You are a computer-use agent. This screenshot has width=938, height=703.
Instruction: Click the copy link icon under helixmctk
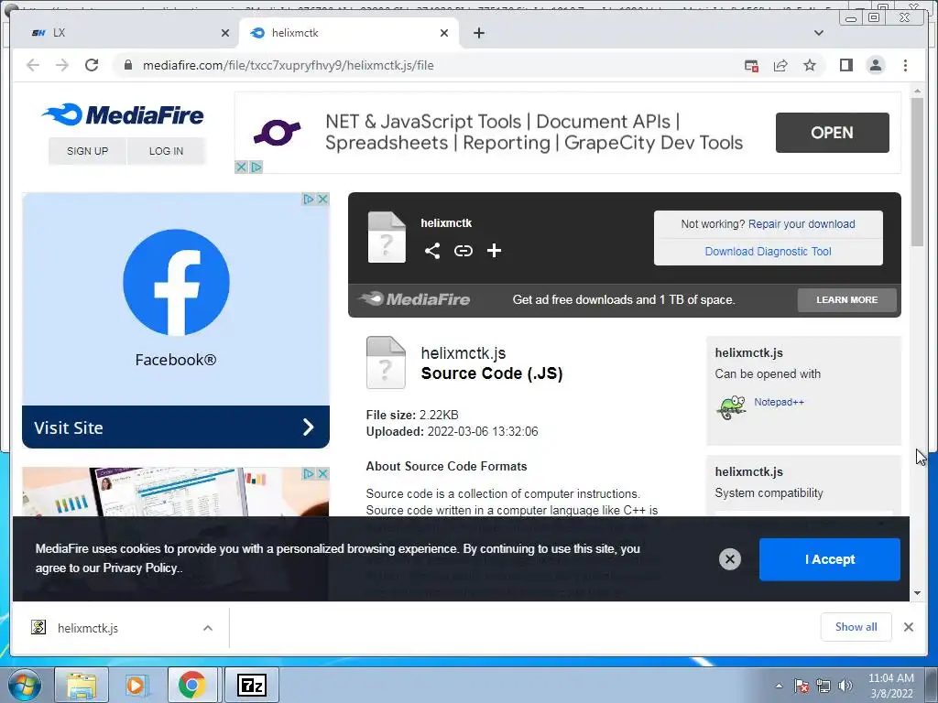click(x=463, y=251)
